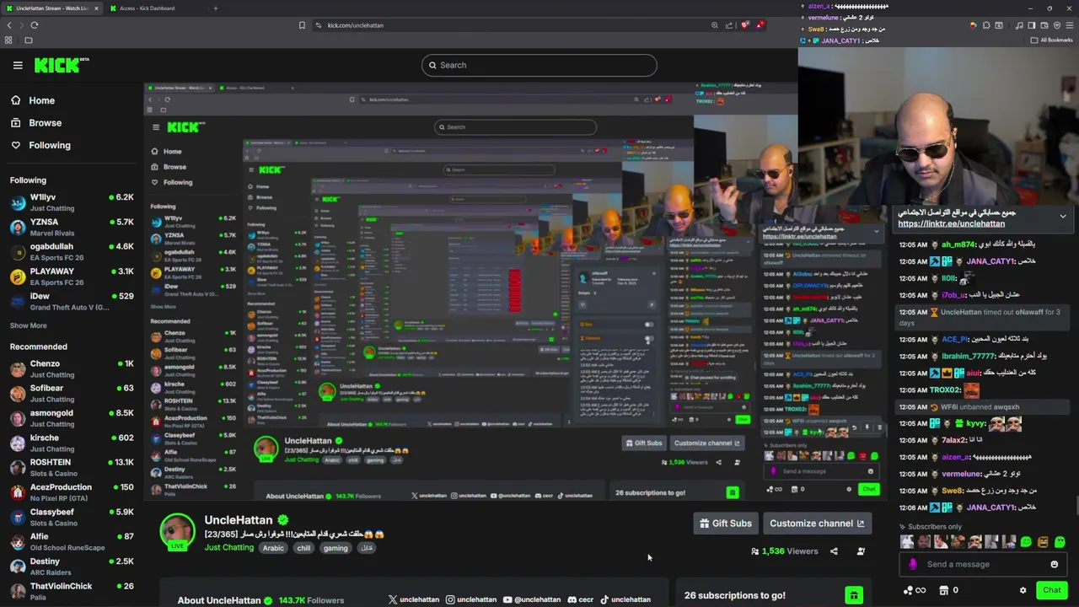The image size is (1079, 607).
Task: Open the hamburger sidebar menu
Action: coord(18,65)
